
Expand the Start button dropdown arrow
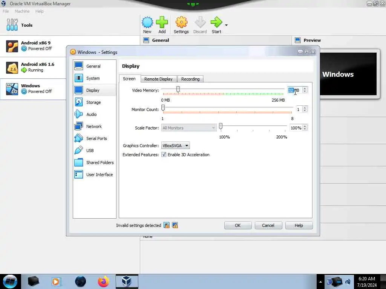coord(226,25)
